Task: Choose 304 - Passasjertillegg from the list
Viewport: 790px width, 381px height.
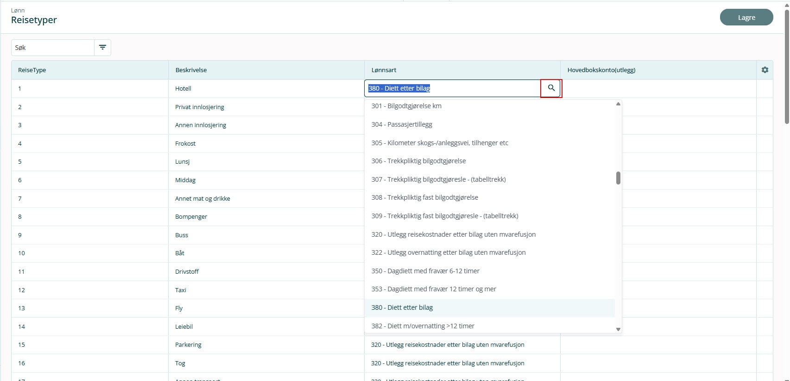Action: coord(402,124)
